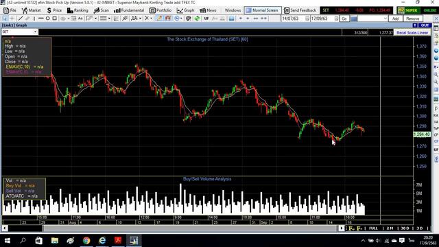The image size is (439, 247).
Task: Open the News menu
Action: tap(208, 10)
